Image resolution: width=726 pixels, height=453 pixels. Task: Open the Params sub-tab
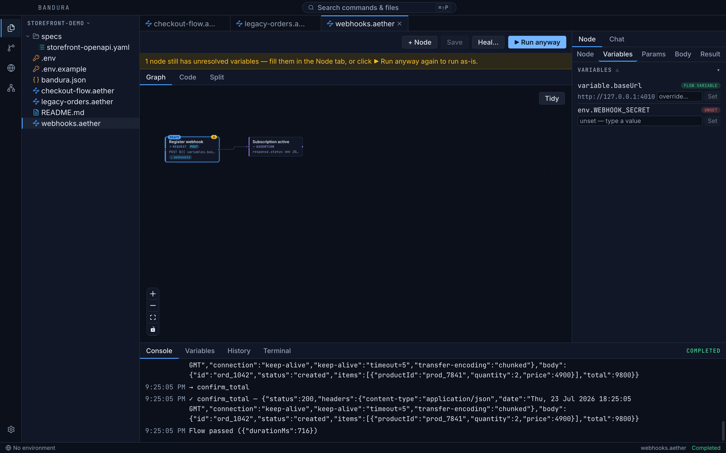click(x=653, y=54)
